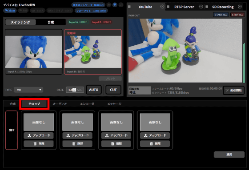
Task: Click the Wi-Fi network status icon
Action: (115, 5)
